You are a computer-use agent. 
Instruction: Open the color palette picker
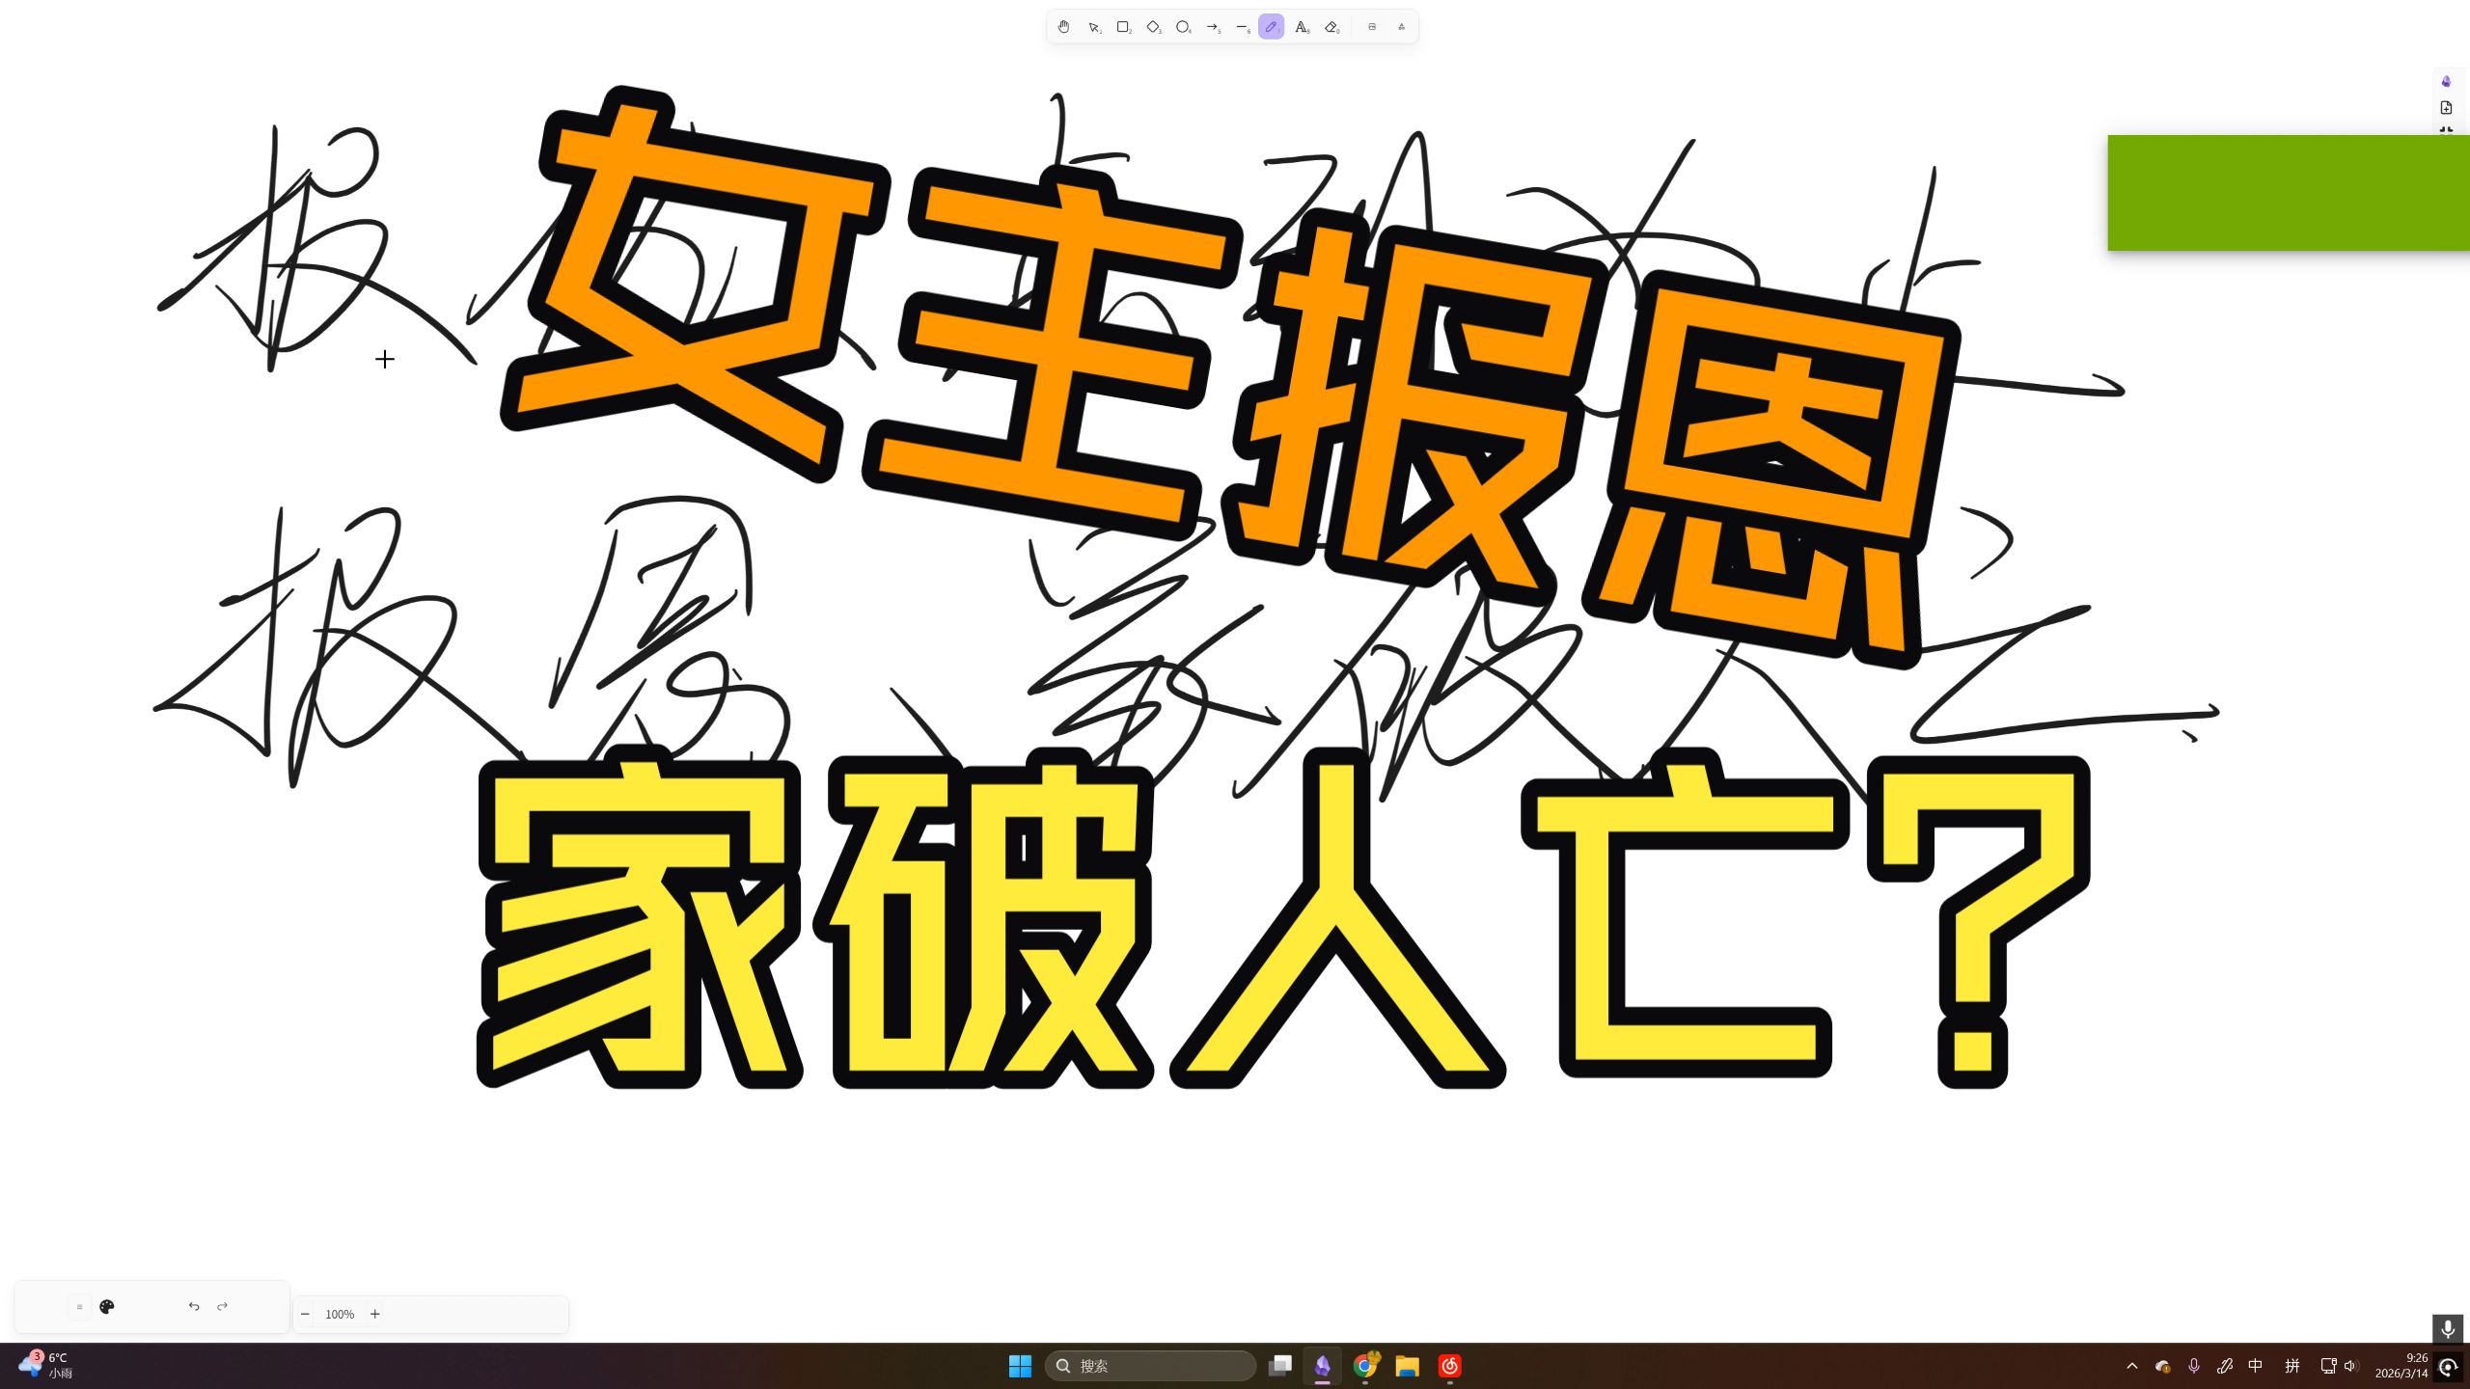[106, 1306]
